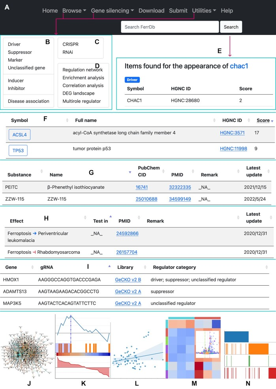Viewport: 276px width, 389px height.
Task: Go to the Download page
Action: 152,11
